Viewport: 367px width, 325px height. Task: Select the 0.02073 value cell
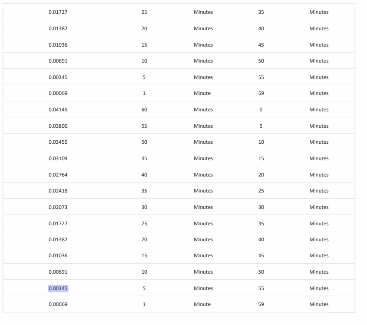click(x=59, y=207)
